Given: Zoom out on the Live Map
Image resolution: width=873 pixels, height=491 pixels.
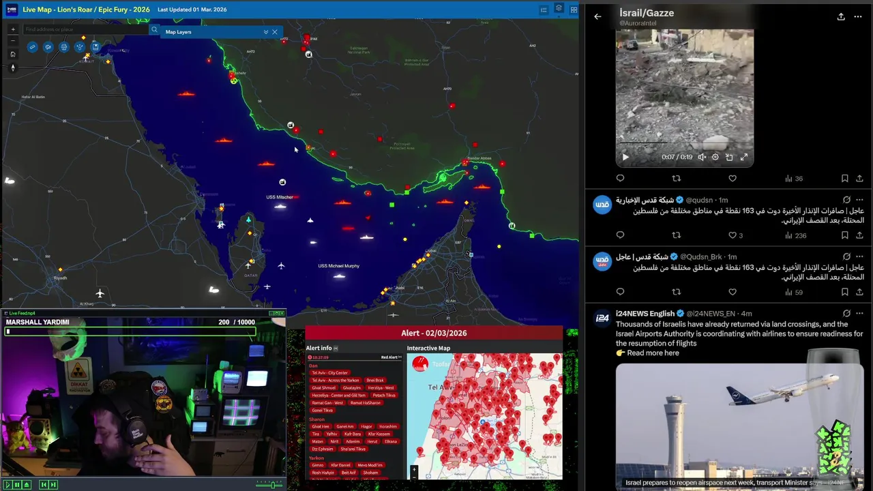Looking at the screenshot, I should pyautogui.click(x=12, y=41).
